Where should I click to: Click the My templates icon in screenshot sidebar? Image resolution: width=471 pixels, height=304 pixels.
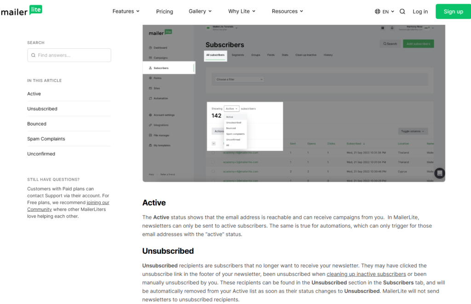(x=150, y=145)
